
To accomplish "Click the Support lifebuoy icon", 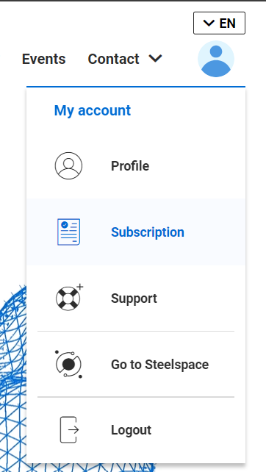I will tap(69, 298).
